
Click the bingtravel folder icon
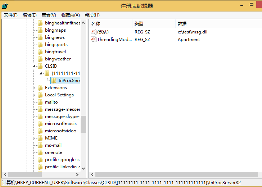[x=40, y=51]
